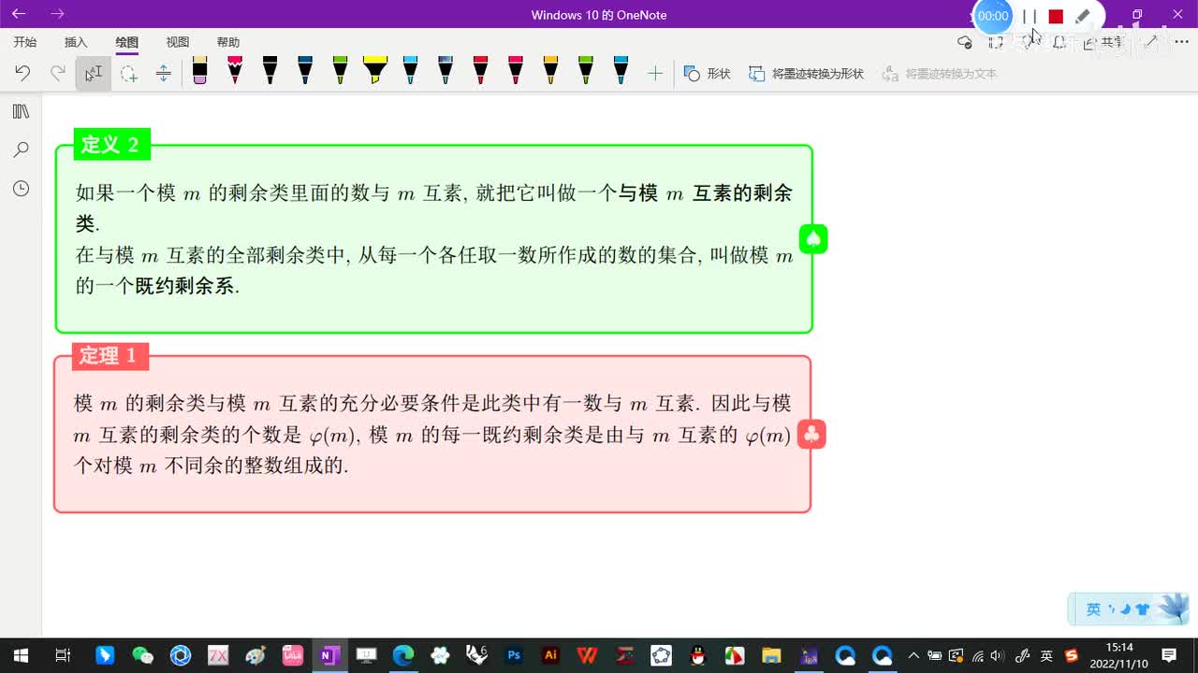Image resolution: width=1198 pixels, height=673 pixels.
Task: Open the Windows Start menu
Action: point(20,655)
